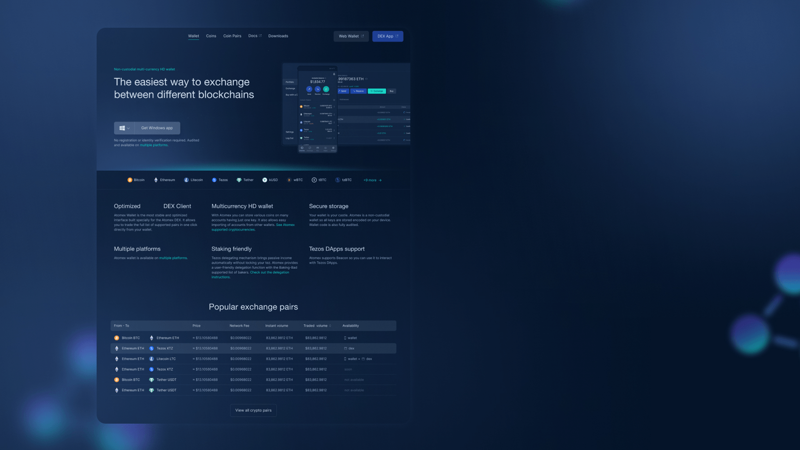
Task: Click the teal Exchange button in the desktop mockup
Action: point(377,91)
